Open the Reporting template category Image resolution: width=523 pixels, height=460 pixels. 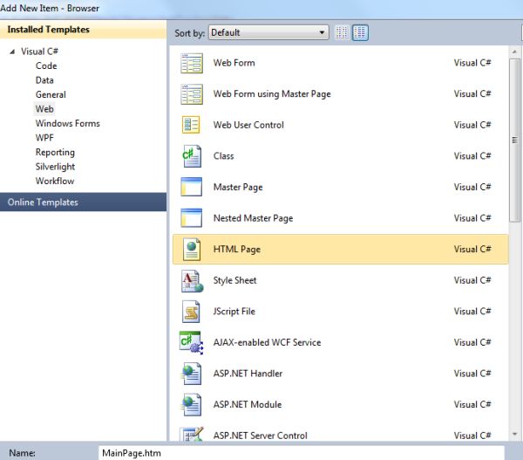pyautogui.click(x=55, y=153)
